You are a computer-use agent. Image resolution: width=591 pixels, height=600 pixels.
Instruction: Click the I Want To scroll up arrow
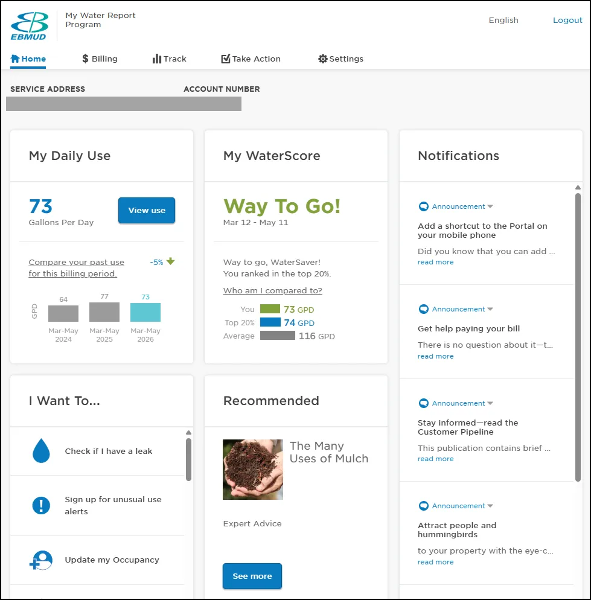click(x=188, y=432)
